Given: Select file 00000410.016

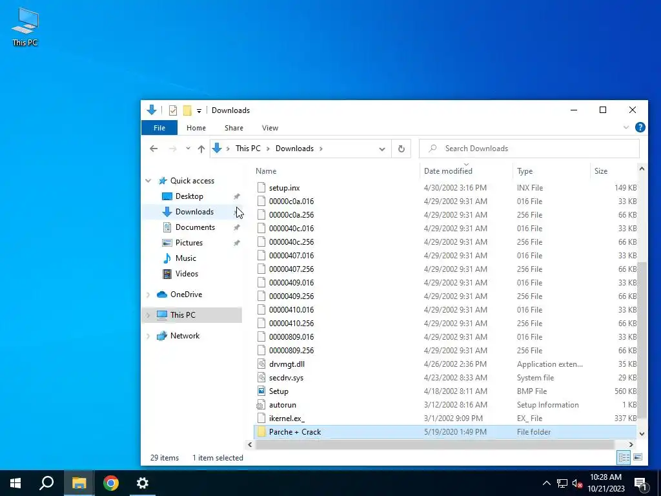Looking at the screenshot, I should (x=446, y=309).
